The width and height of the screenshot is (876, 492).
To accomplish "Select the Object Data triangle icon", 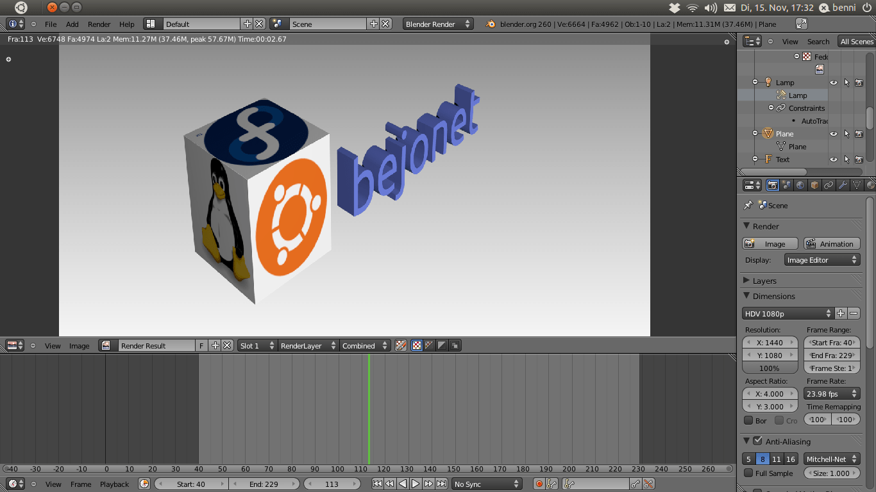I will (857, 185).
